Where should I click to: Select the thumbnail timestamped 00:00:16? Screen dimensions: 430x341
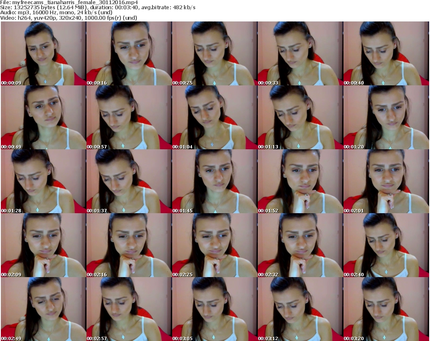tap(129, 53)
